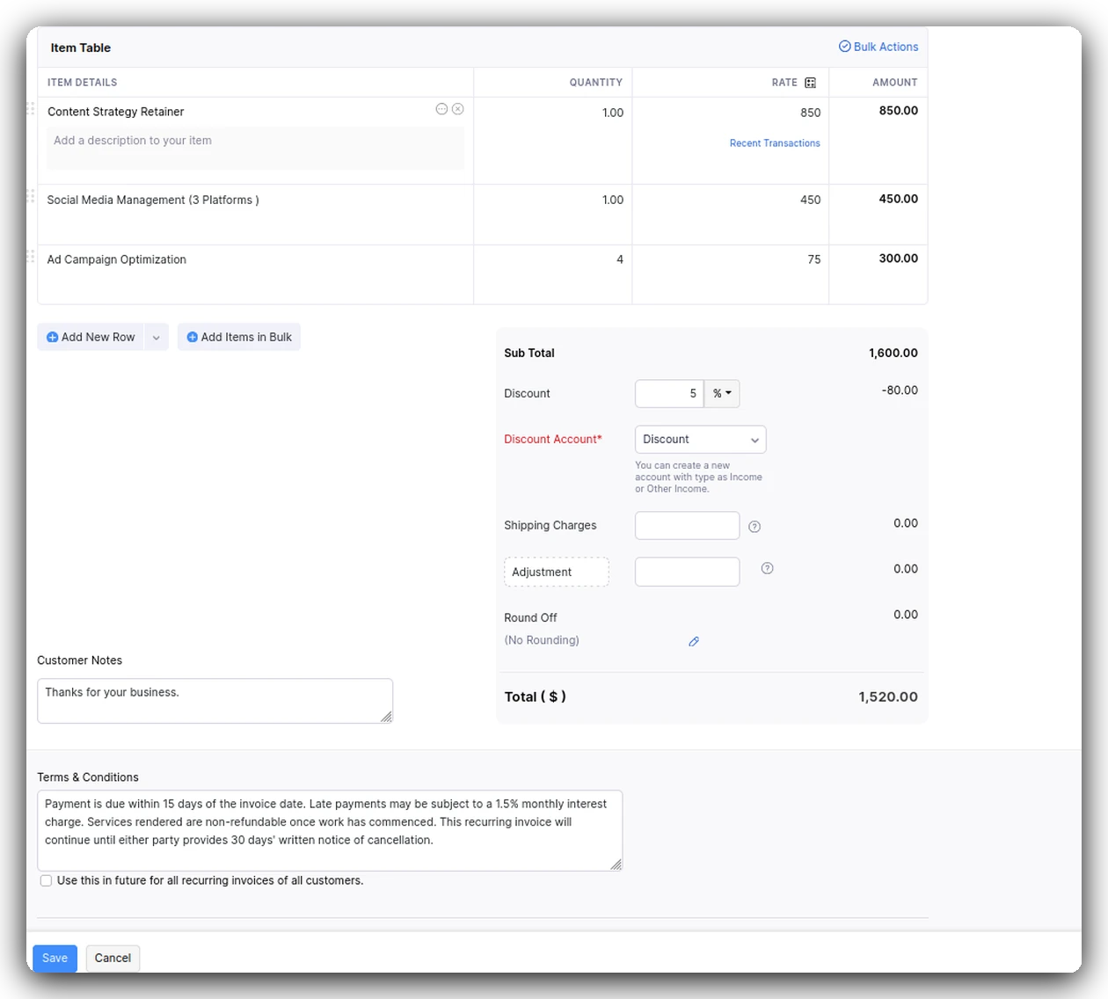Expand the Add New Row dropdown arrow
Screen dimensions: 1108x999
click(157, 337)
